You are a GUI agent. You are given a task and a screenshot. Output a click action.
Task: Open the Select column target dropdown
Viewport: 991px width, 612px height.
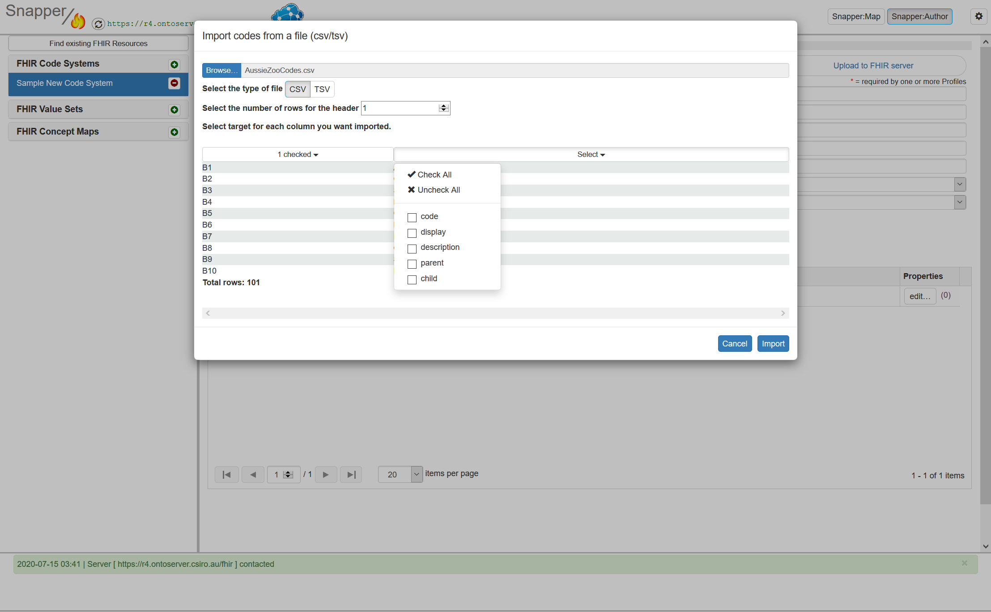591,154
